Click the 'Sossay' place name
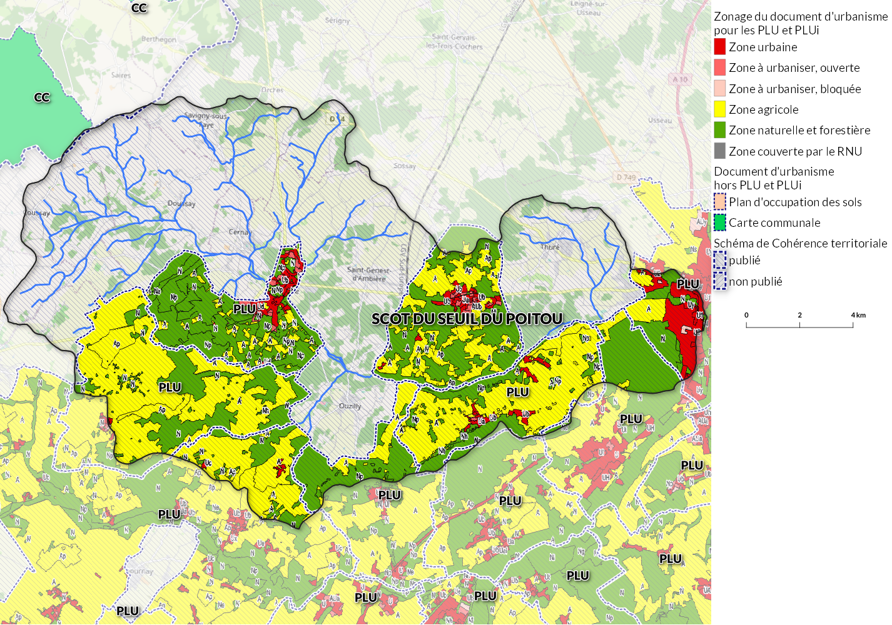 405,166
